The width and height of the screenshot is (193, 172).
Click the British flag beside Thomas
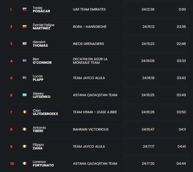tap(24, 44)
